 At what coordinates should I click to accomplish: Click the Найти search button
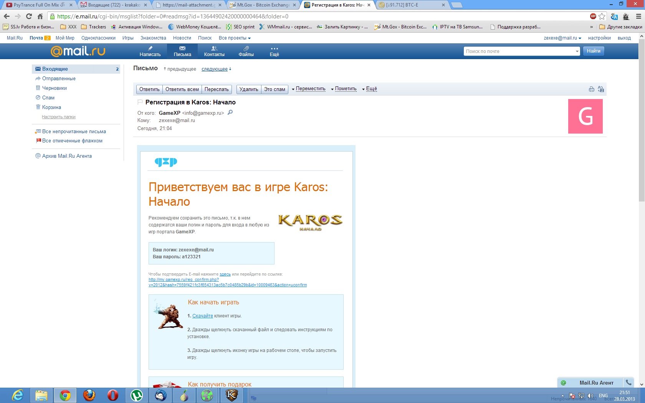click(594, 51)
